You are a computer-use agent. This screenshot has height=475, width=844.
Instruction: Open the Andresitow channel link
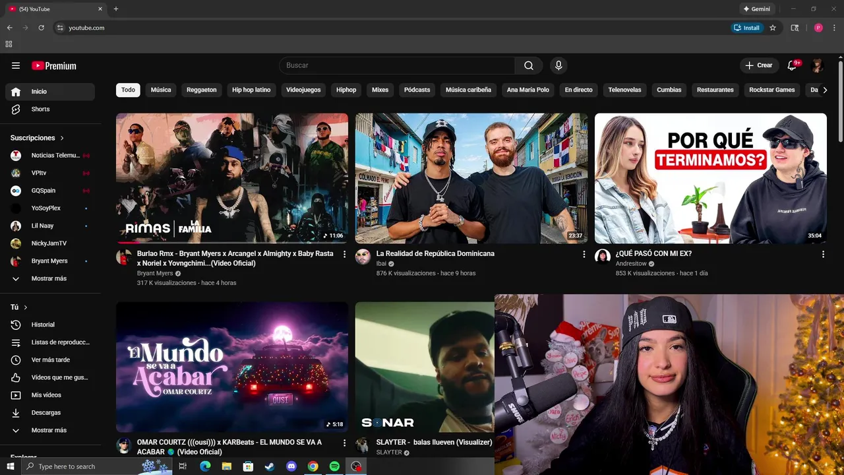(x=631, y=263)
